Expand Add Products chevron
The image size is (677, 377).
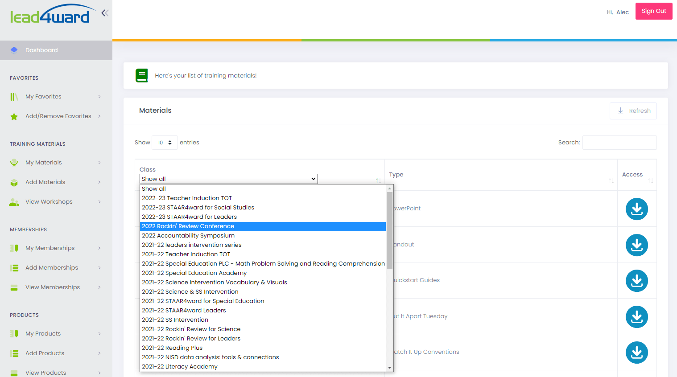(x=99, y=353)
